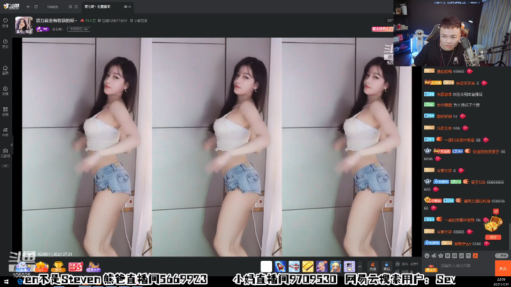The width and height of the screenshot is (511, 287).
Task: Click the emoji smiley icon in the chat toolbar
Action: (427, 256)
